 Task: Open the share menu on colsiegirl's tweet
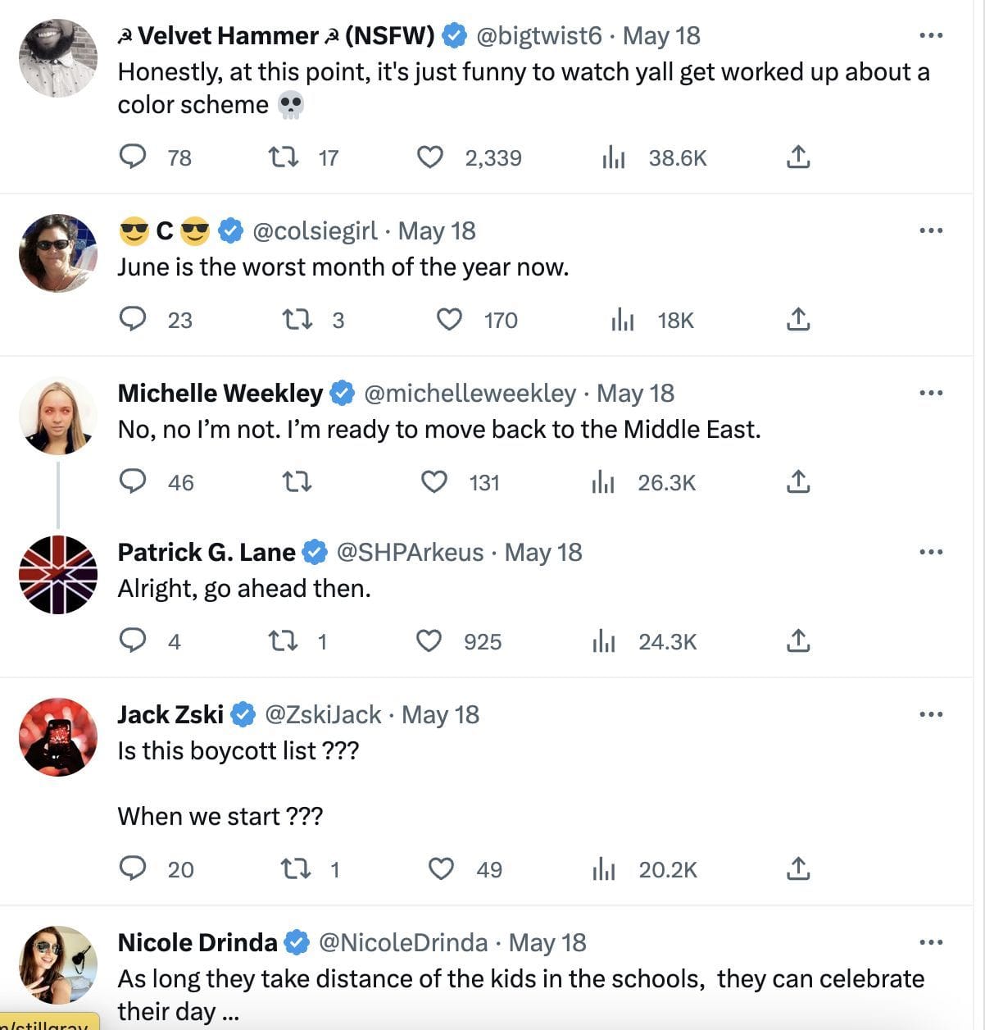click(x=799, y=320)
